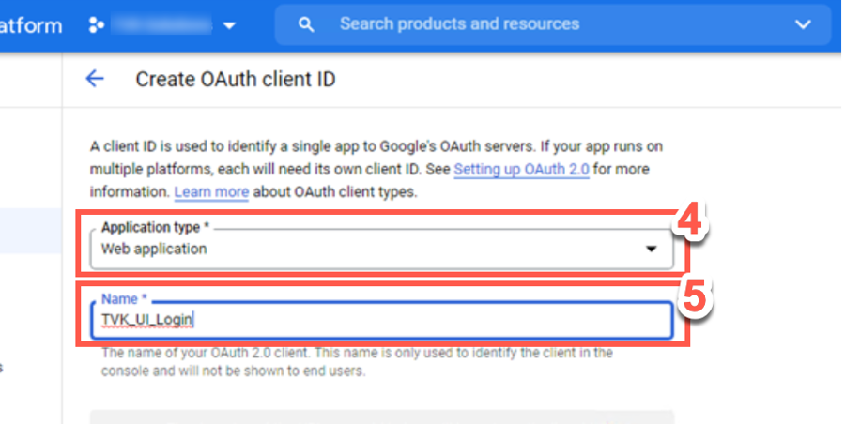Open the project picker dropdown arrow
Viewport: 845px width, 424px height.
(229, 25)
